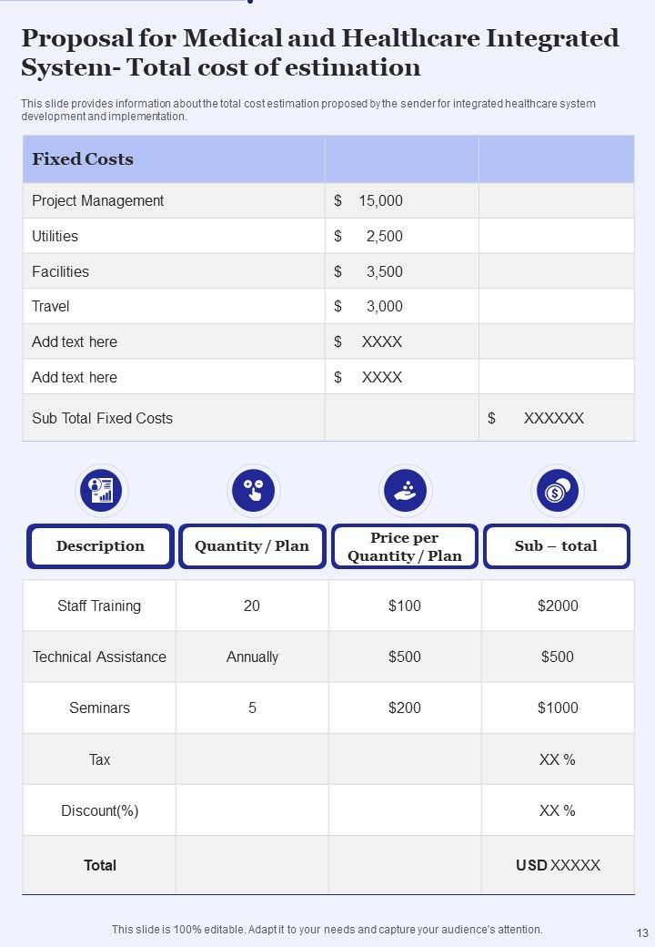This screenshot has width=655, height=947.
Task: Click the Price per Quantity / Plan header
Action: 405,546
